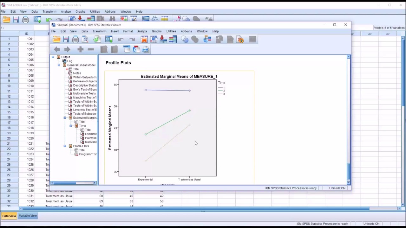Screen dimensions: 406x228
Task: Redo action in Viewer toolbar
Action: (132, 40)
